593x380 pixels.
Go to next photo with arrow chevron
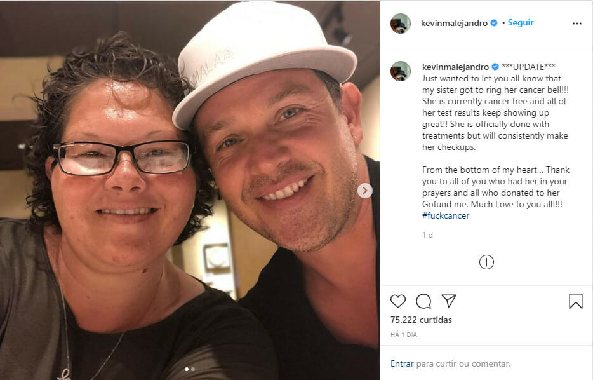click(x=365, y=191)
